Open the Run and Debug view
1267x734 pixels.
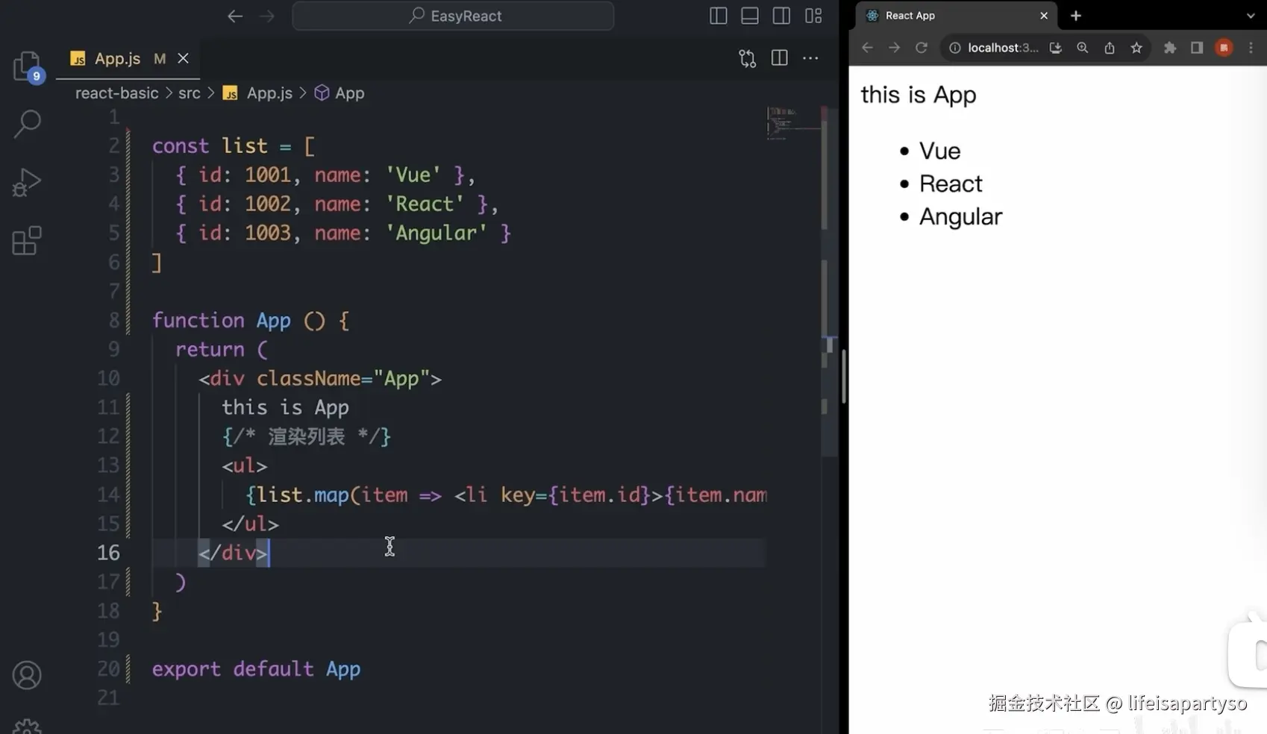pyautogui.click(x=27, y=182)
